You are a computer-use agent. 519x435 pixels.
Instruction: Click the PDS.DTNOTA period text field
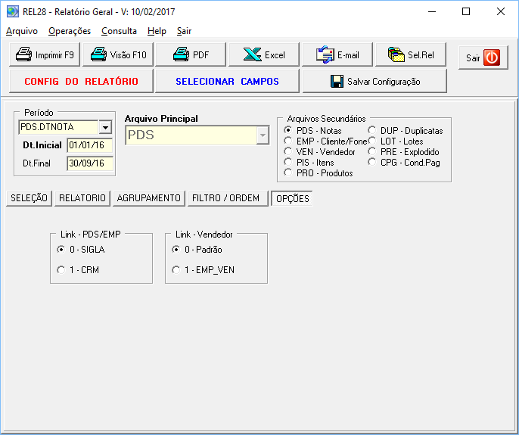(x=58, y=127)
